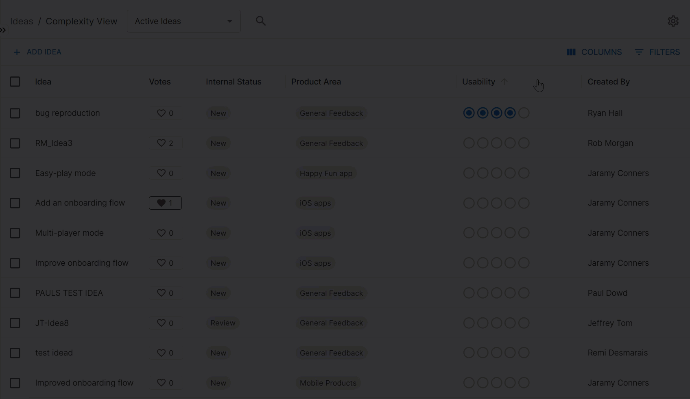690x399 pixels.
Task: Click plus icon beside ADD IDEA
Action: click(17, 52)
